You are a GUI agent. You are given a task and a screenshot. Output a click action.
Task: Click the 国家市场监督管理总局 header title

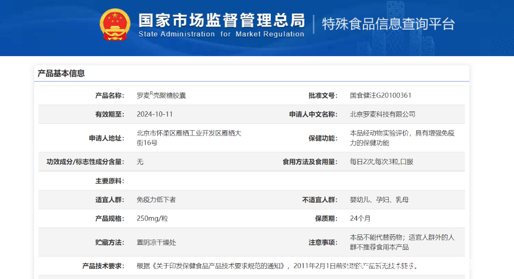point(222,20)
